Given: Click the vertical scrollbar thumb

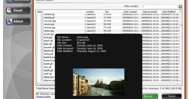Looking at the screenshot, I should [180, 25].
